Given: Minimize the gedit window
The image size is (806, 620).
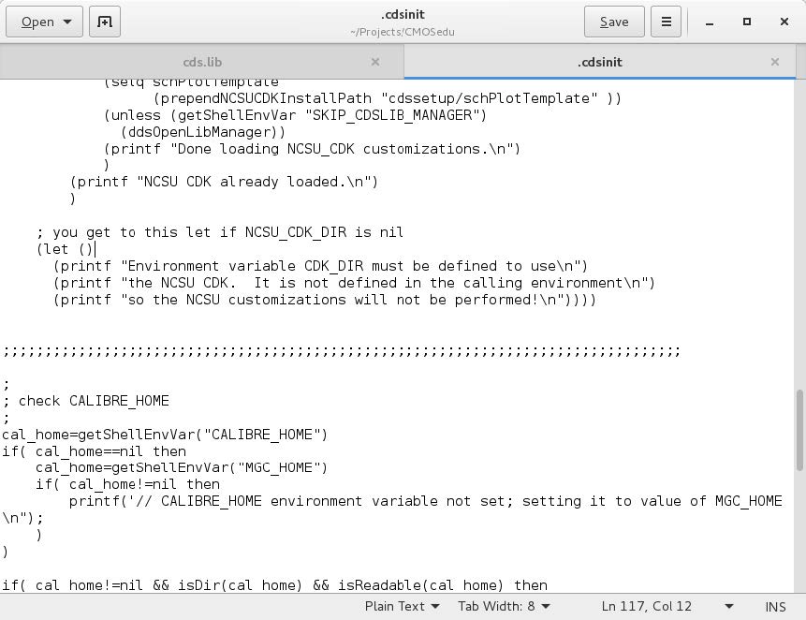Looking at the screenshot, I should (x=710, y=22).
